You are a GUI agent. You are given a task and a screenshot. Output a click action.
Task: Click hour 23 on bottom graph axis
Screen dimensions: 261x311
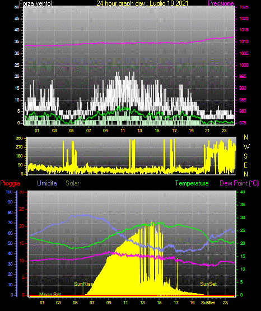pyautogui.click(x=225, y=303)
